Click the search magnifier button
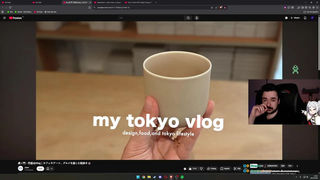 188,18
